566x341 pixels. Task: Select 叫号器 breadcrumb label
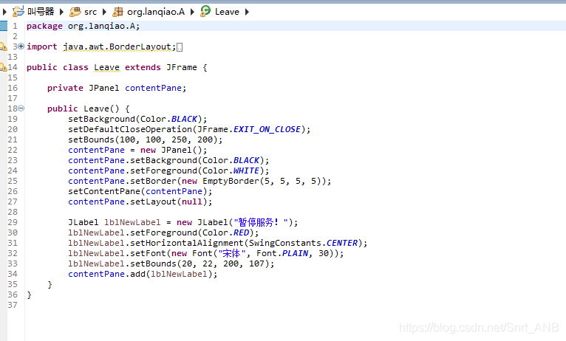pos(41,12)
